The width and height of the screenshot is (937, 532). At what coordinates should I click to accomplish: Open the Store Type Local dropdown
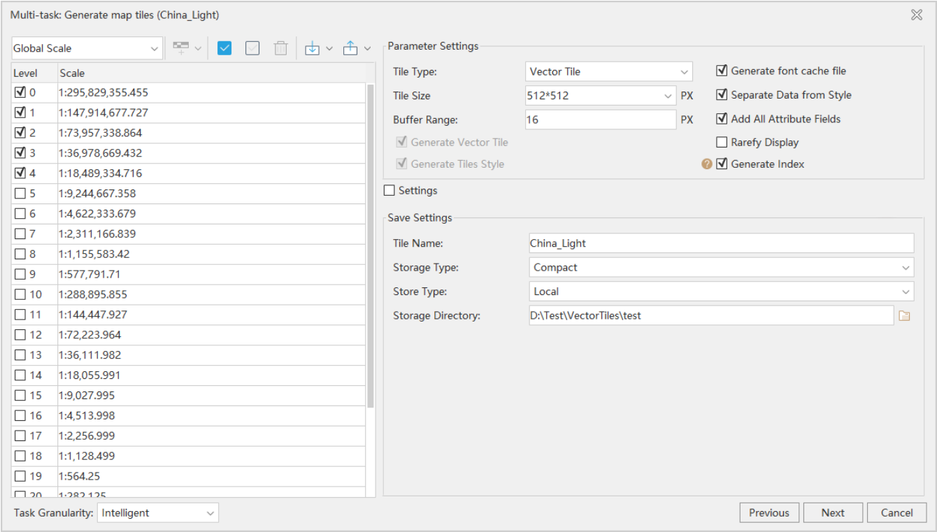pos(722,292)
